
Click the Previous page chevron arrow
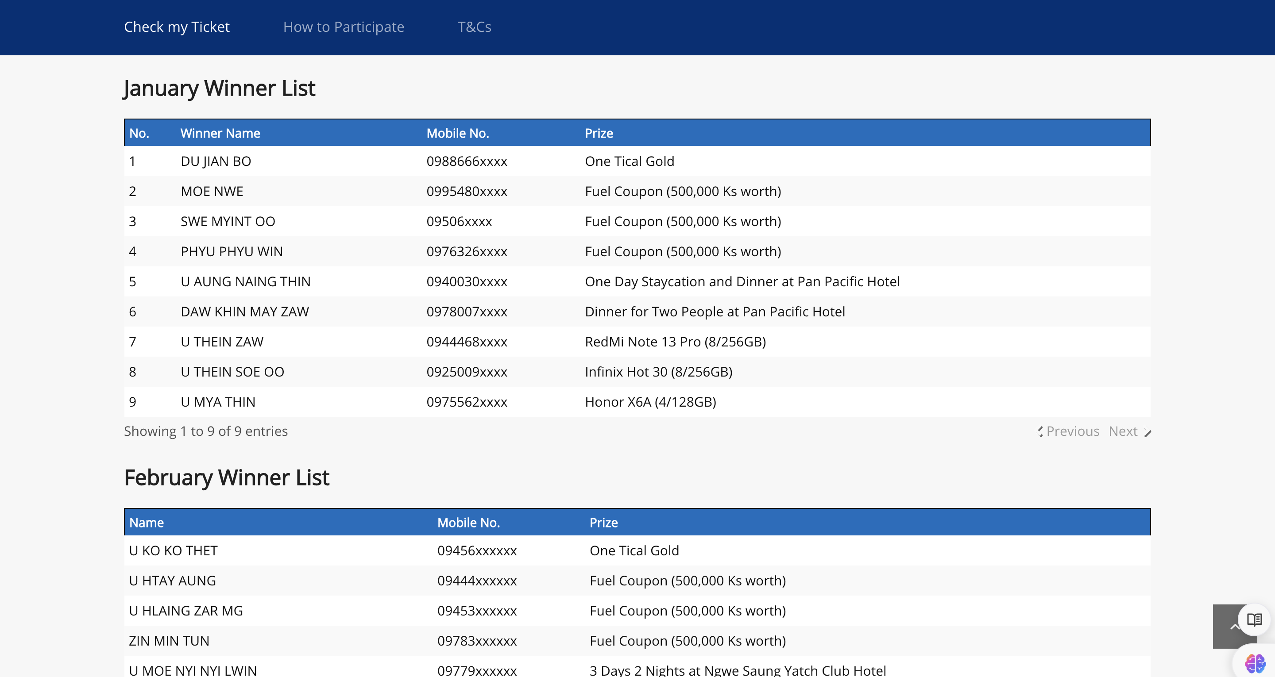click(1039, 431)
